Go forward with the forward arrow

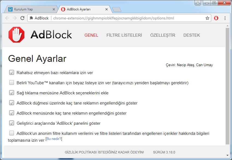click(x=15, y=18)
